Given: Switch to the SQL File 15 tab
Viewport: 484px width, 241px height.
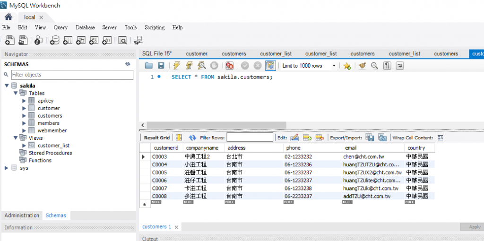Looking at the screenshot, I should [x=157, y=54].
